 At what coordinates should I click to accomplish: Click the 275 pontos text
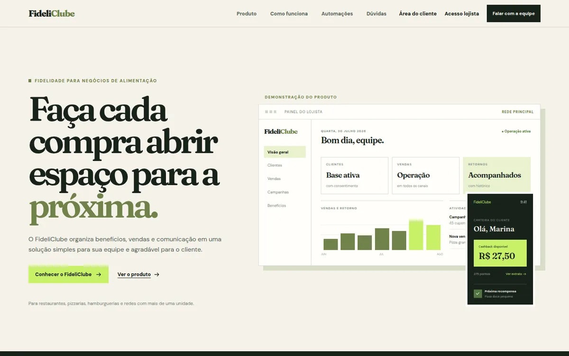pyautogui.click(x=482, y=274)
